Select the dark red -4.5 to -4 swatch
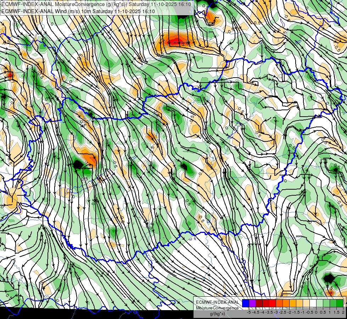This screenshot has width=347, height=319. (259, 303)
